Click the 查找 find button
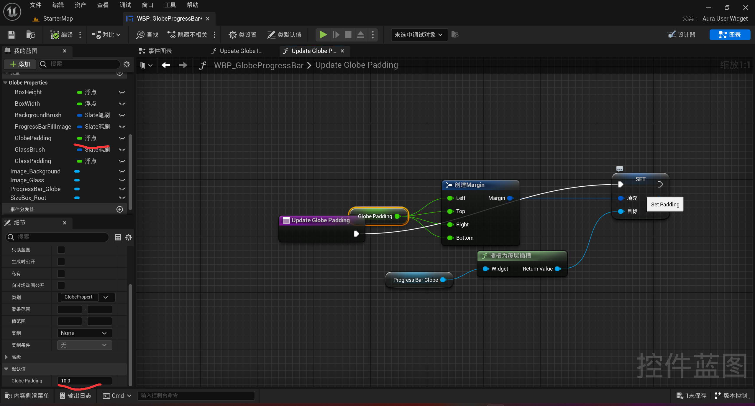The height and width of the screenshot is (406, 755). tap(147, 35)
